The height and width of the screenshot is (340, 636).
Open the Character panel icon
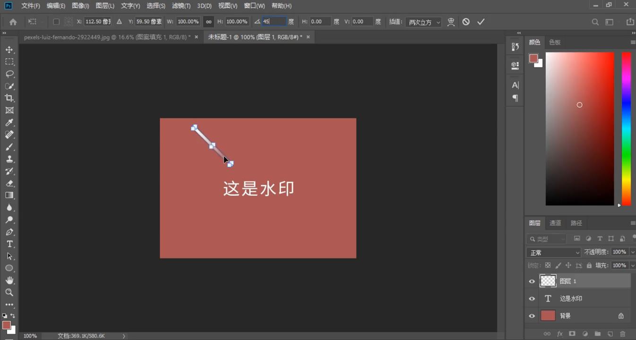click(x=515, y=85)
